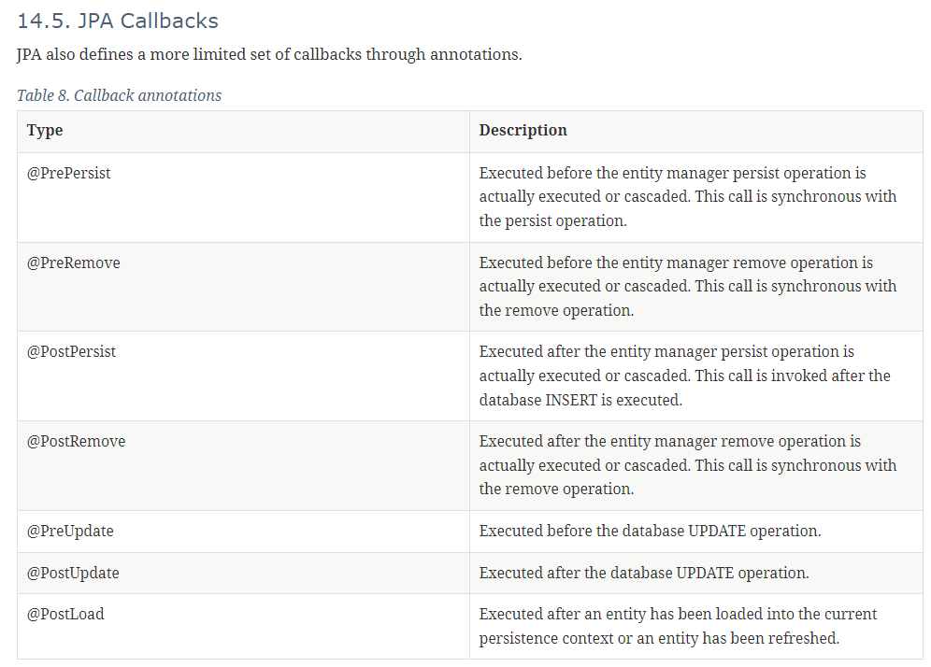Click the Table 8. Callback annotations caption
931x667 pixels.
coord(119,95)
